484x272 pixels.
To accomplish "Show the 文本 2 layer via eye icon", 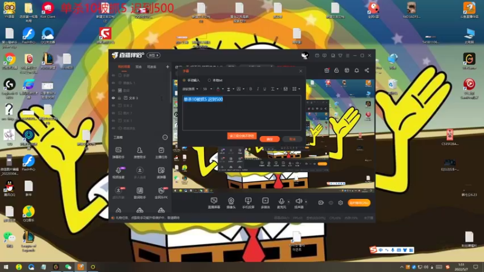I will coord(113,105).
